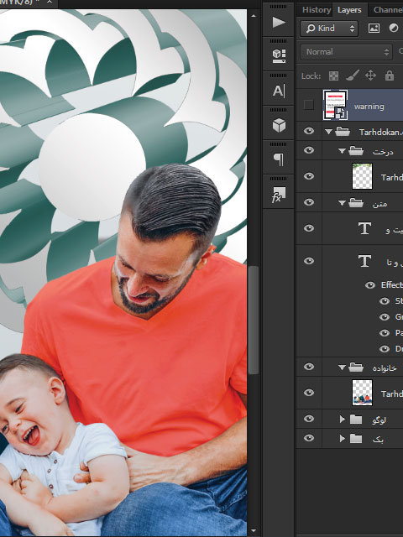This screenshot has height=537, width=403.
Task: Select the second text layer T icon
Action: [x=364, y=261]
